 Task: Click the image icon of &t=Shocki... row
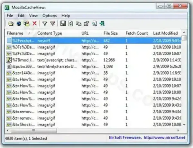pos(9,125)
